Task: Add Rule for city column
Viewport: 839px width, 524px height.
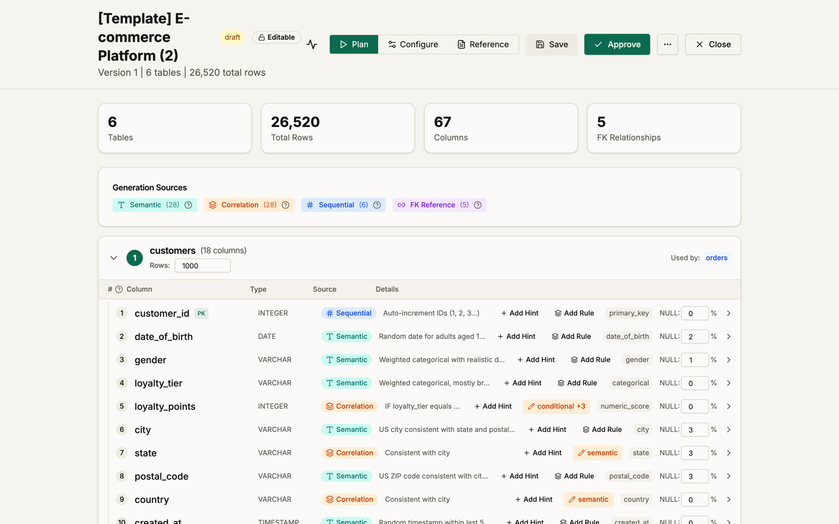Action: click(602, 430)
